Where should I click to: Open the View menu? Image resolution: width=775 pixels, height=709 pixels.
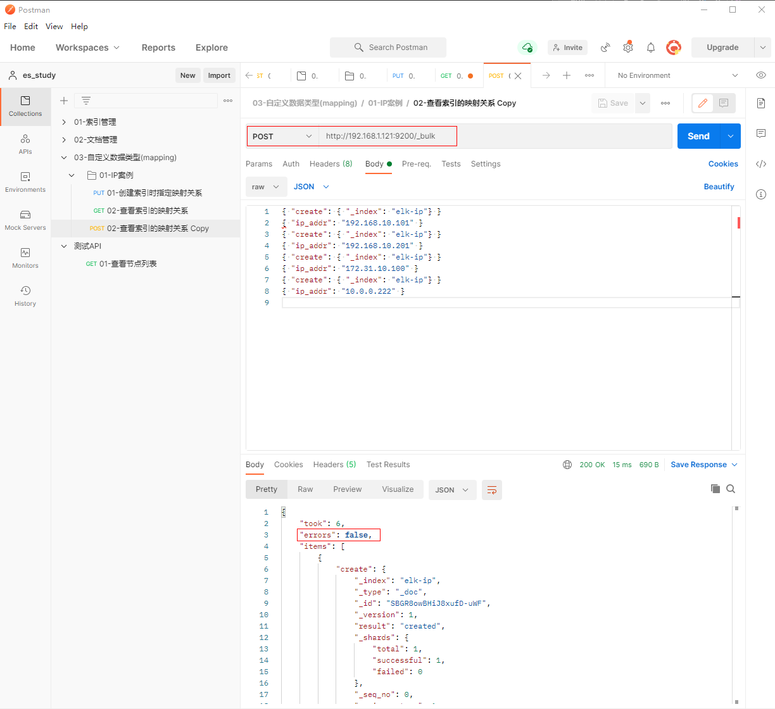(x=54, y=27)
